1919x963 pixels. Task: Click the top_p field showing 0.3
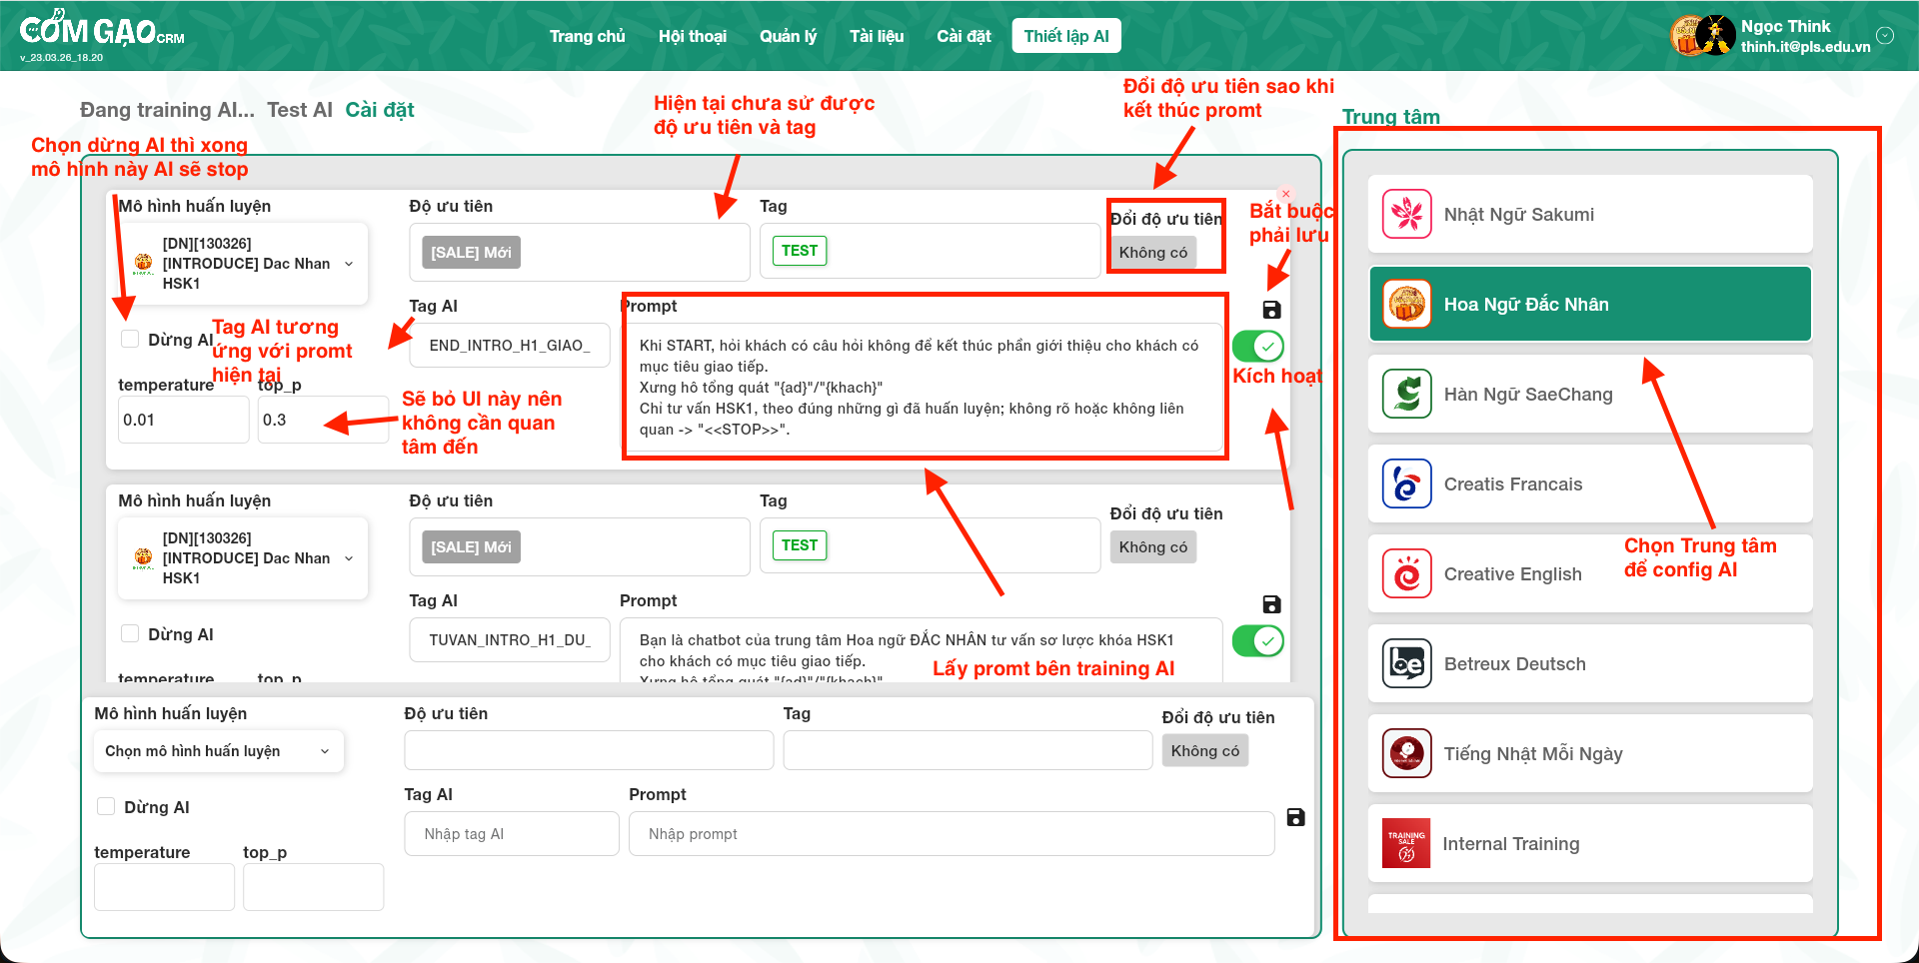click(x=323, y=420)
